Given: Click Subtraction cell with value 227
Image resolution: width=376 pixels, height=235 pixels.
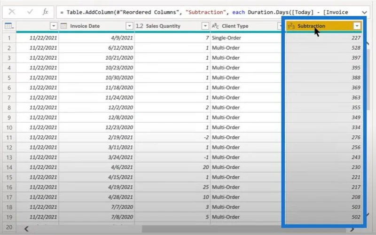Looking at the screenshot, I should (x=324, y=38).
